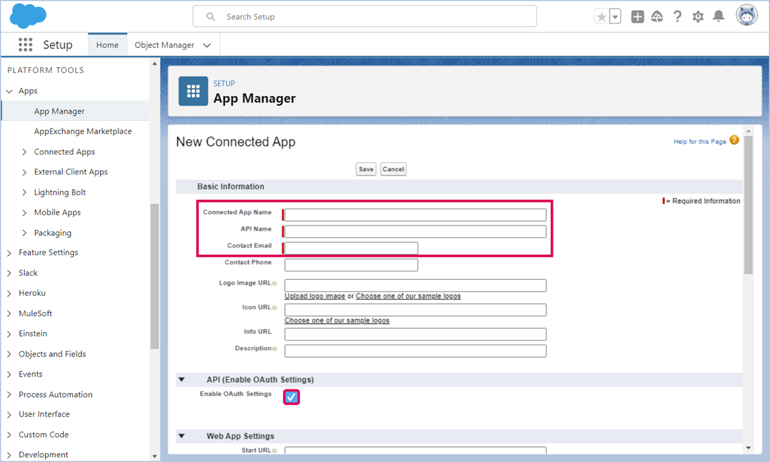Click the Contact Phone input field
This screenshot has height=462, width=770.
tap(351, 265)
